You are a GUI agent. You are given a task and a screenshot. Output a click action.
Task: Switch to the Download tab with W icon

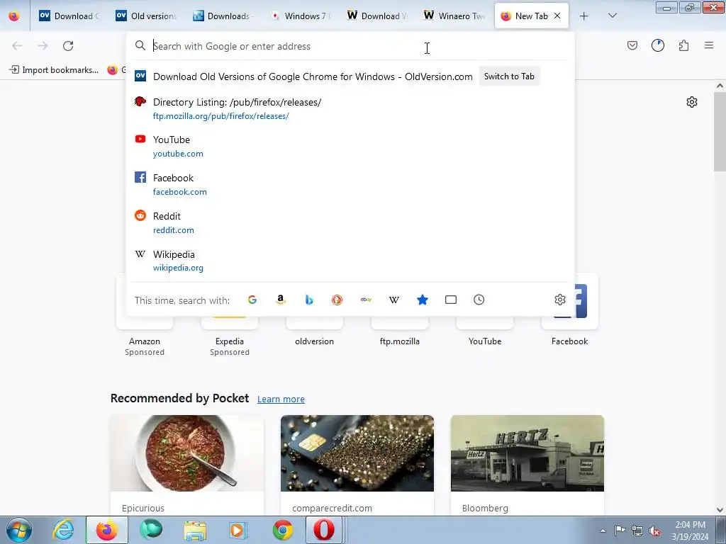(x=377, y=16)
